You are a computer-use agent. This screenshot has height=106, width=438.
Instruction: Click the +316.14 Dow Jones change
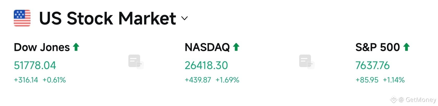coord(26,80)
